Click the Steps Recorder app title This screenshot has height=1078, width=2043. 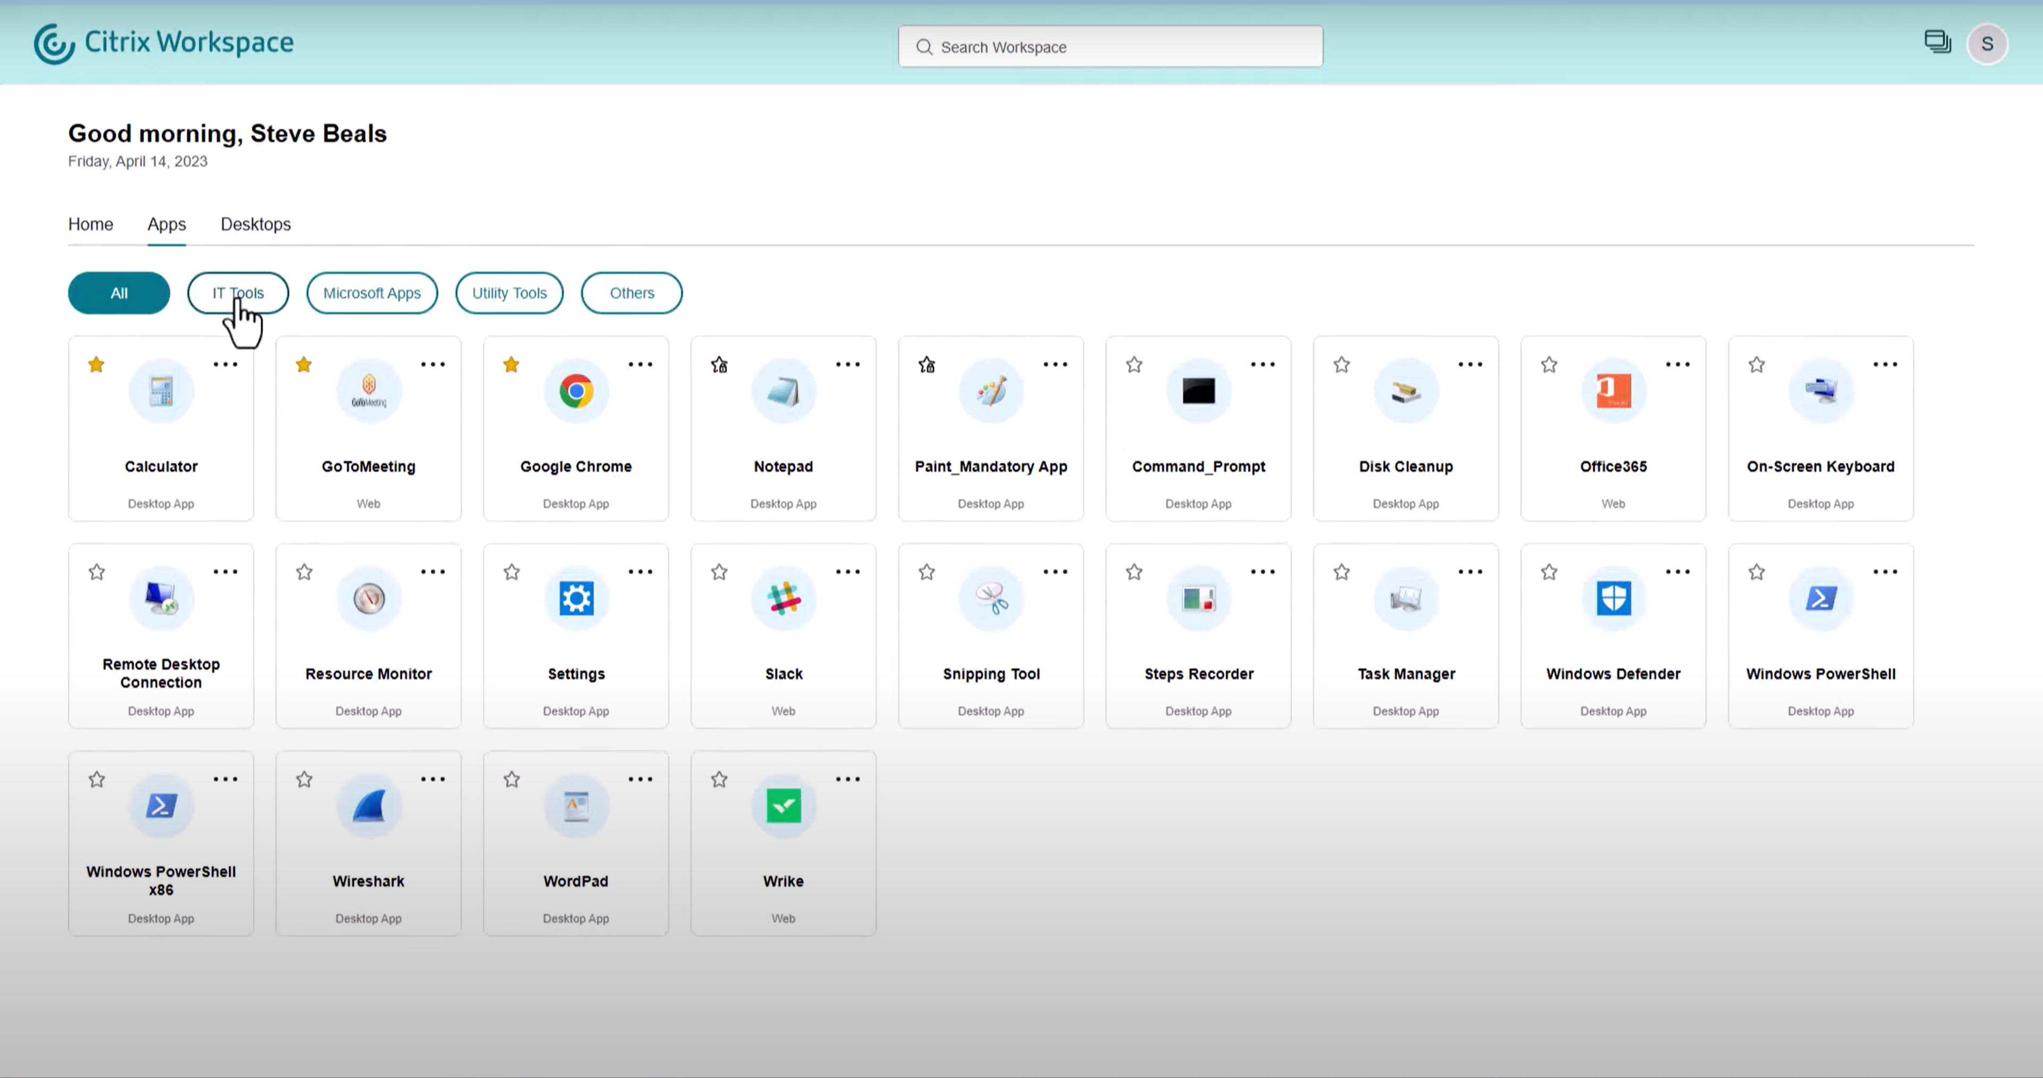(1198, 674)
